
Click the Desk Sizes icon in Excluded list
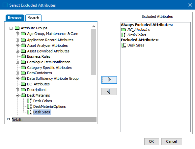pos(124,45)
